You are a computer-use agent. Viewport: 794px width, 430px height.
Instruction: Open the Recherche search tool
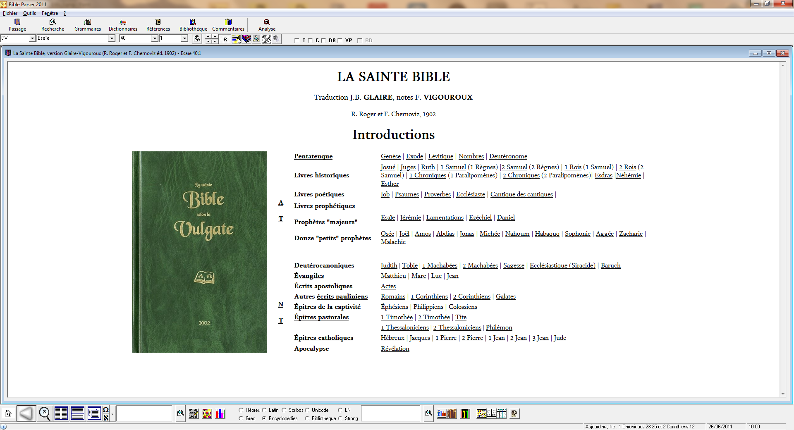(53, 25)
